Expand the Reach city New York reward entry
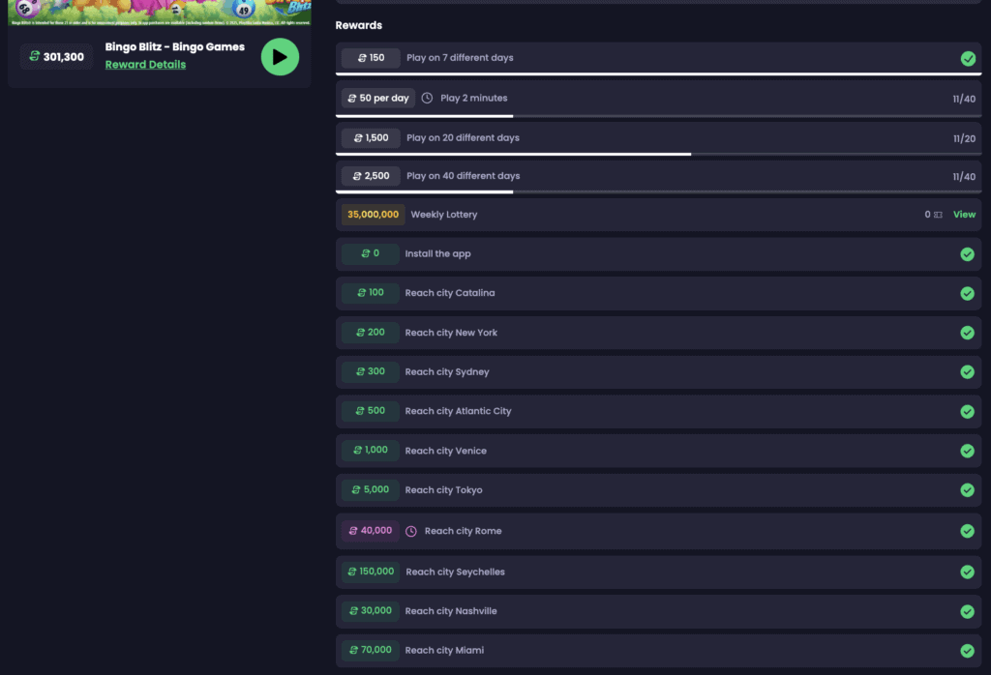 (658, 332)
